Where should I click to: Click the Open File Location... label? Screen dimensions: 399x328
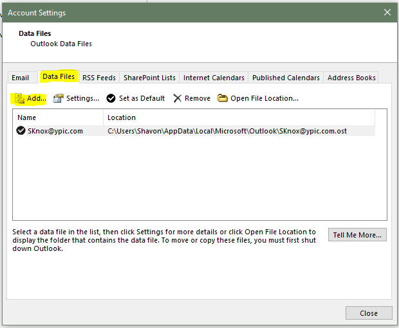pyautogui.click(x=264, y=98)
